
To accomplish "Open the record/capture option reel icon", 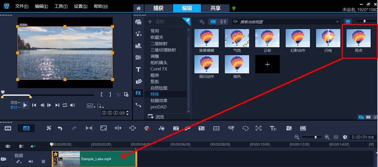I will 147,128.
